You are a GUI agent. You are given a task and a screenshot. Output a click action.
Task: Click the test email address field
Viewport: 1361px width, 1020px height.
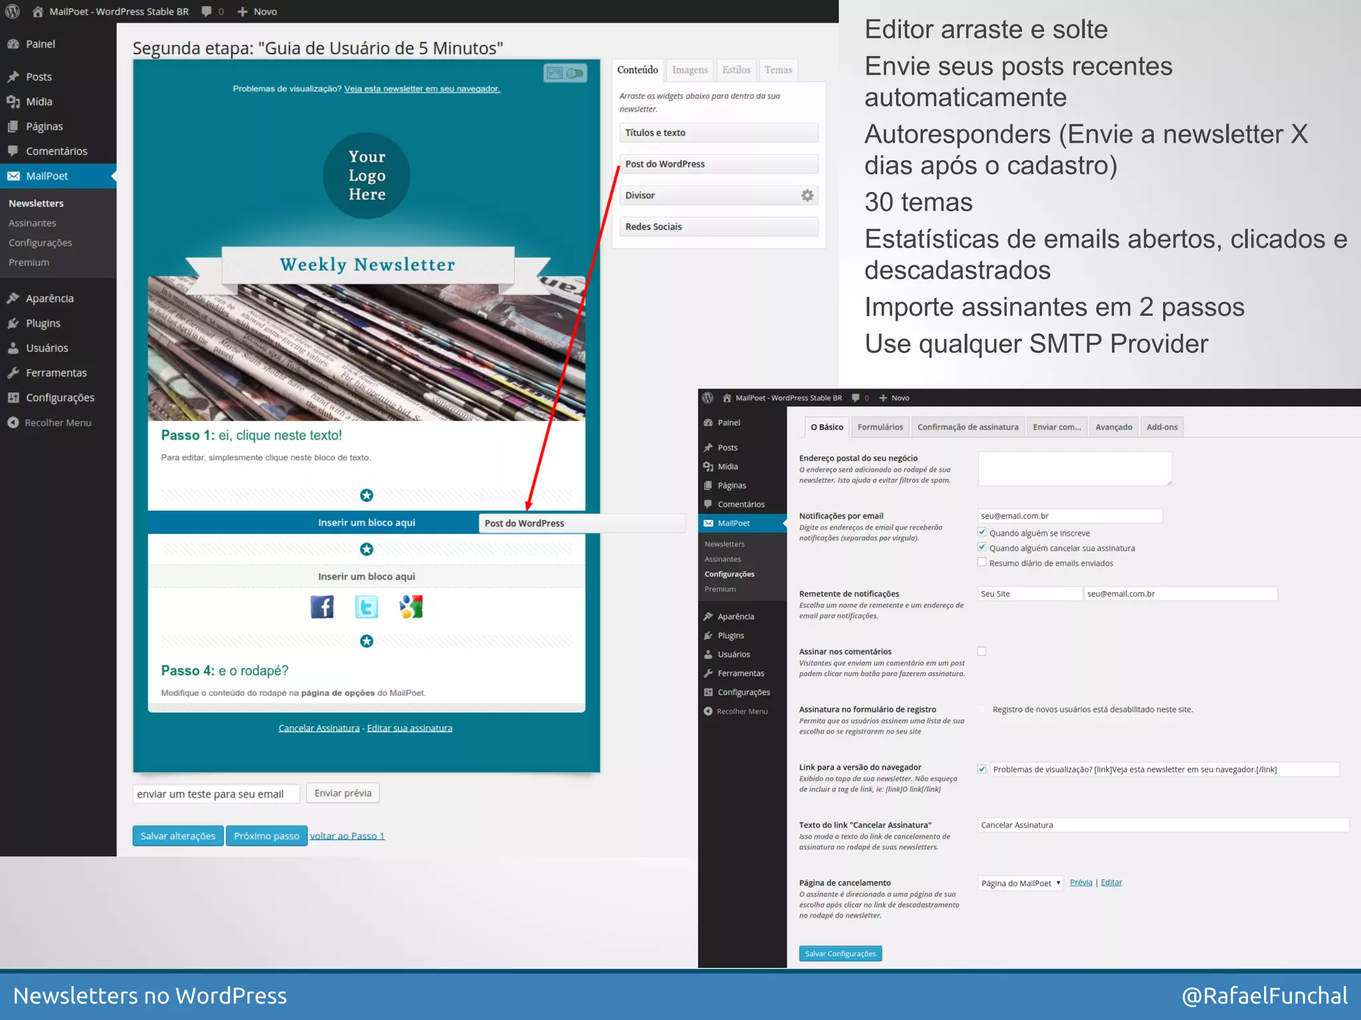coord(216,794)
